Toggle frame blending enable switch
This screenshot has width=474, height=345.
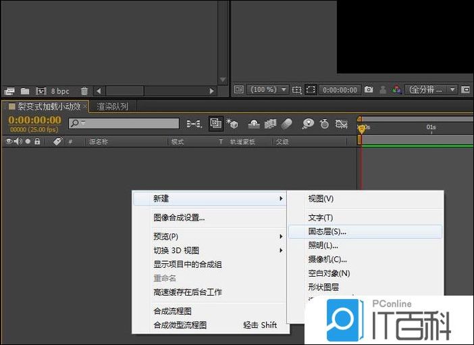click(x=271, y=124)
